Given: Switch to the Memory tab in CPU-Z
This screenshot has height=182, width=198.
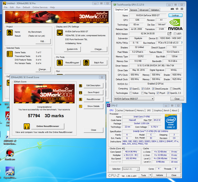Looking at the screenshot, I should (x=140, y=111).
